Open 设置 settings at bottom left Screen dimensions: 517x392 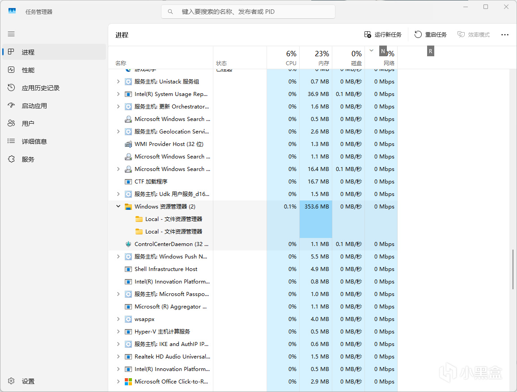click(x=28, y=381)
